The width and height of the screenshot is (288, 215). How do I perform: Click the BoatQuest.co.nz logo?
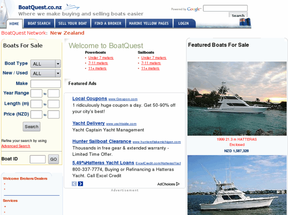[x=49, y=7]
